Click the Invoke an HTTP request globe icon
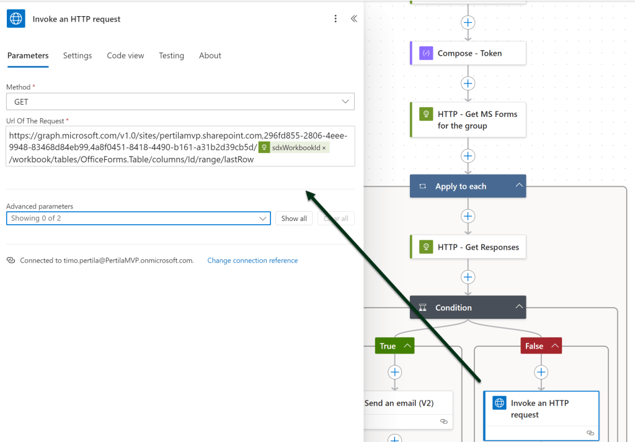 pyautogui.click(x=499, y=403)
